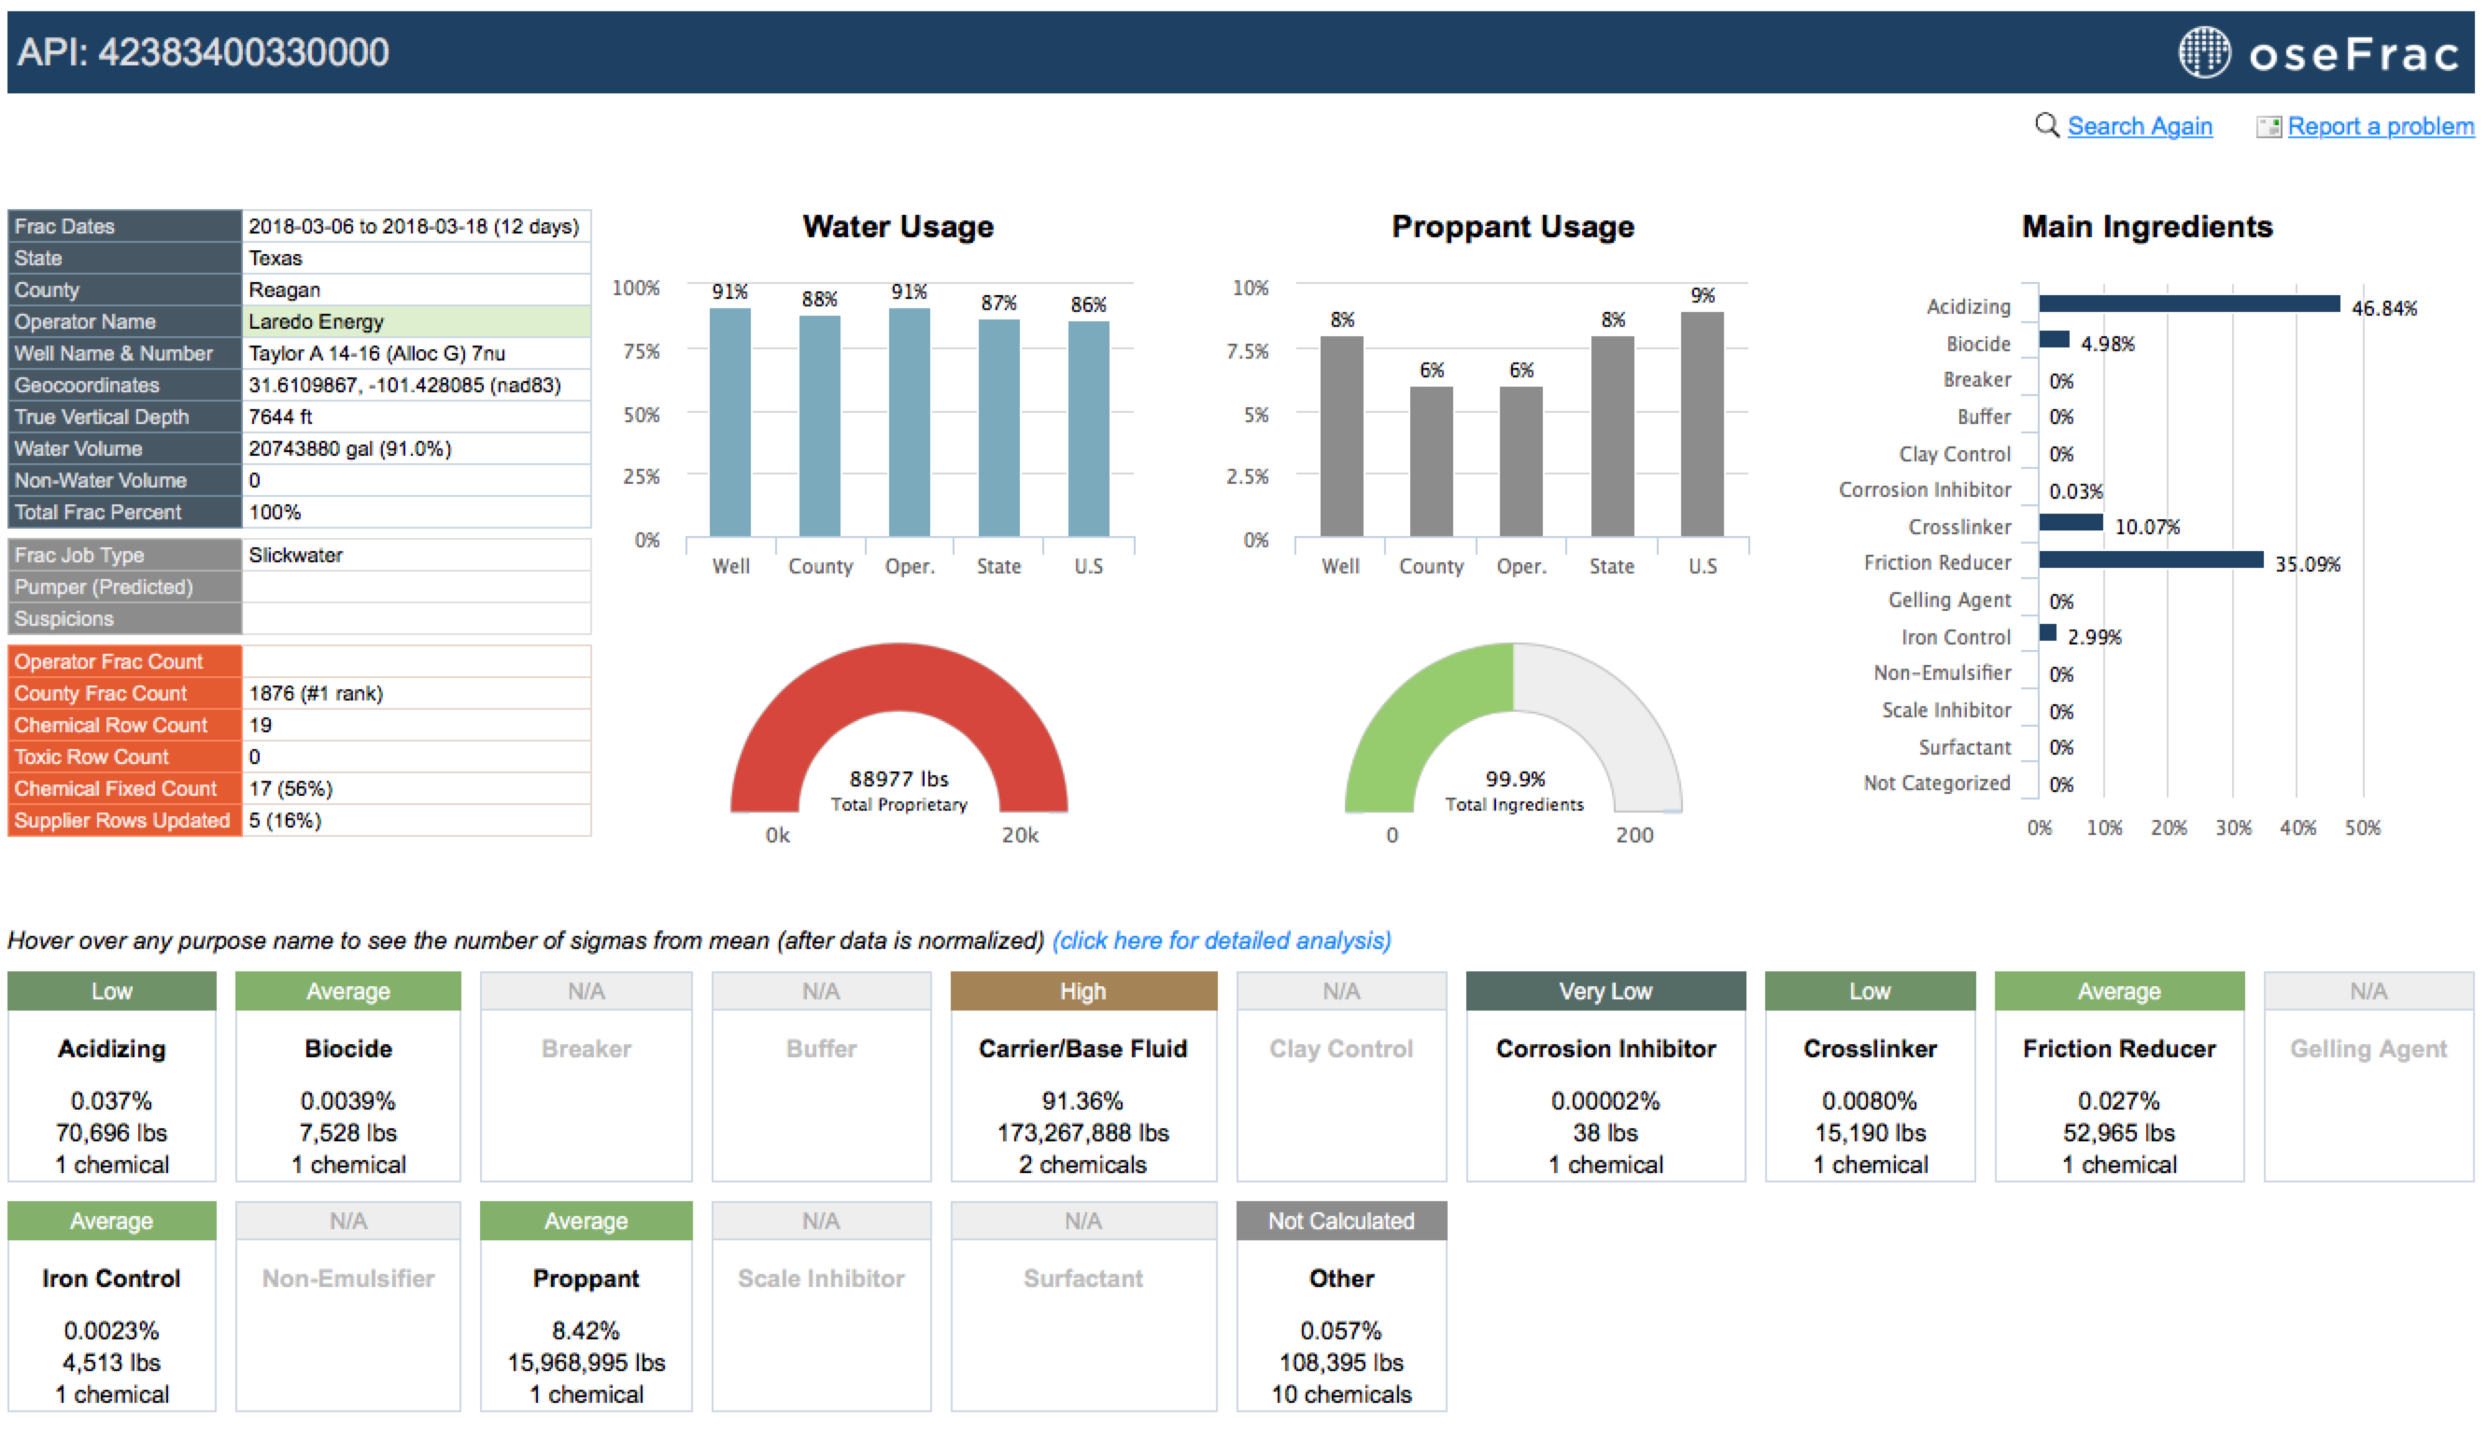The height and width of the screenshot is (1429, 2488).
Task: Select the Acidizing purpose card title
Action: 112,1048
